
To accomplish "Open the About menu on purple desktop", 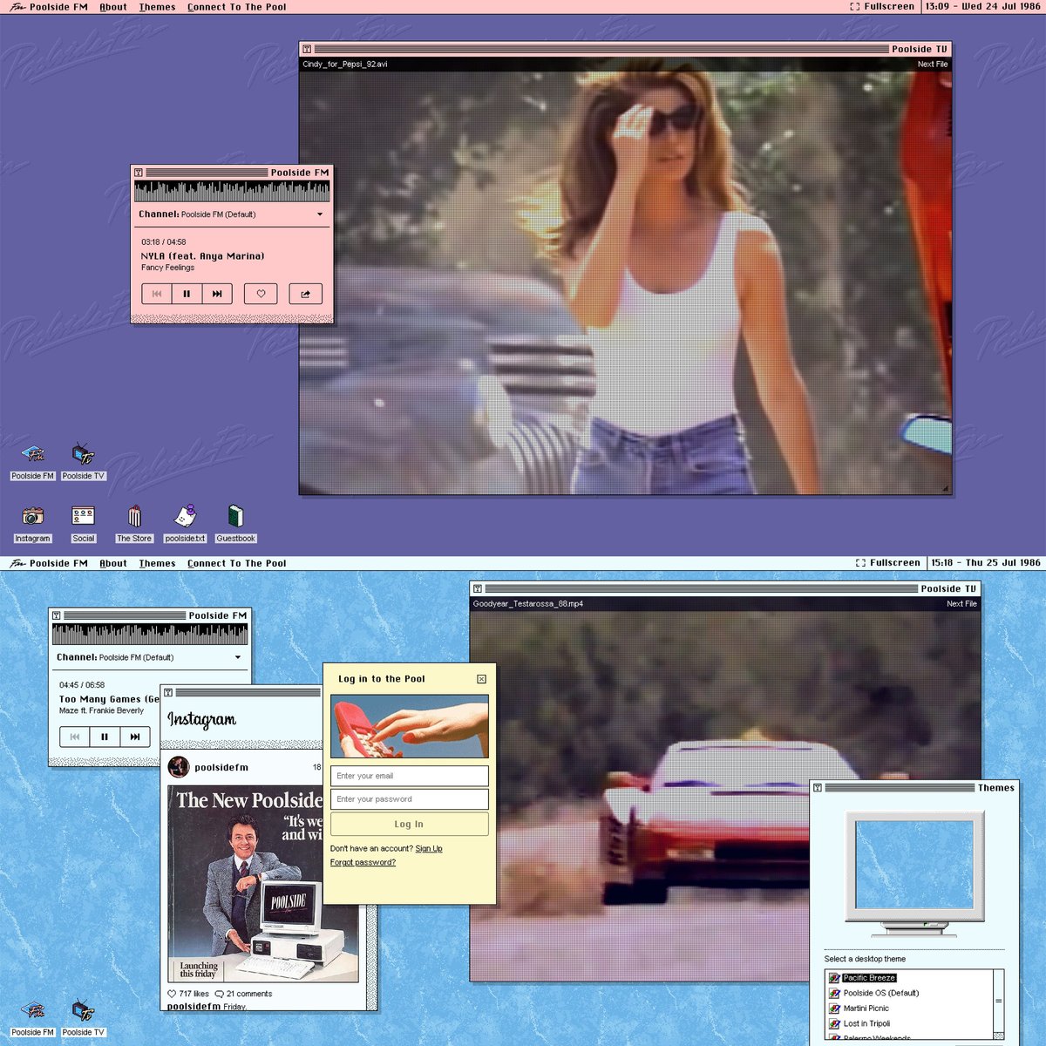I will click(113, 7).
